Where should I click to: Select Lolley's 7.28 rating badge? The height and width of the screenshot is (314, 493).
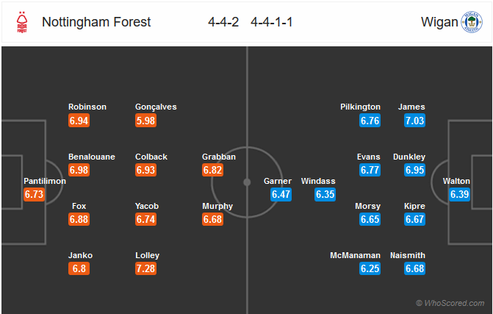(146, 268)
